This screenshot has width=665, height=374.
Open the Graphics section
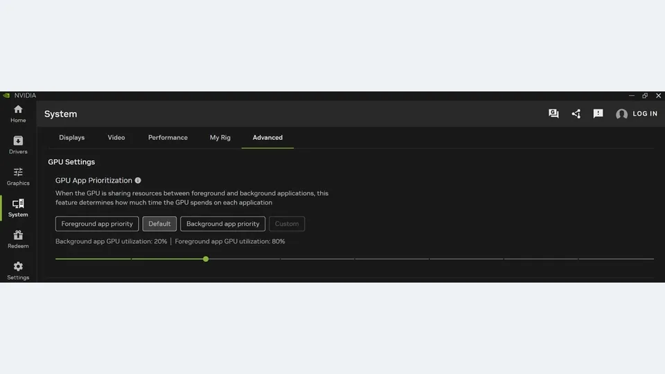(18, 177)
